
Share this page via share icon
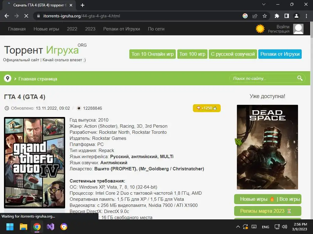[x=255, y=16]
